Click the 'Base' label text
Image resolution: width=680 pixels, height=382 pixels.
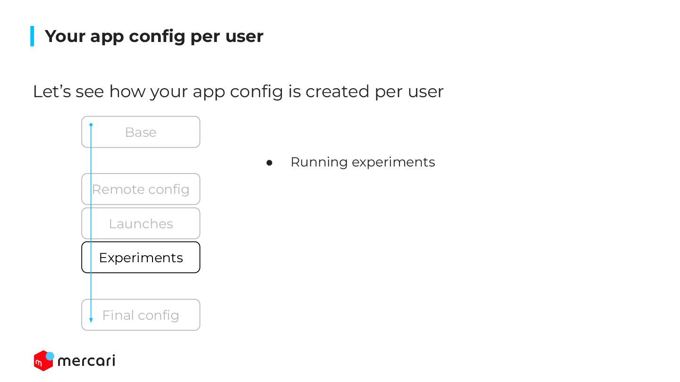141,132
